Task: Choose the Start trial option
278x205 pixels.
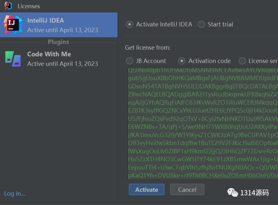Action: pos(201,25)
